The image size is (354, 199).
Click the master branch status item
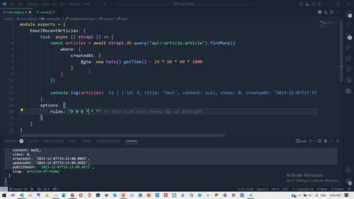(x=16, y=189)
